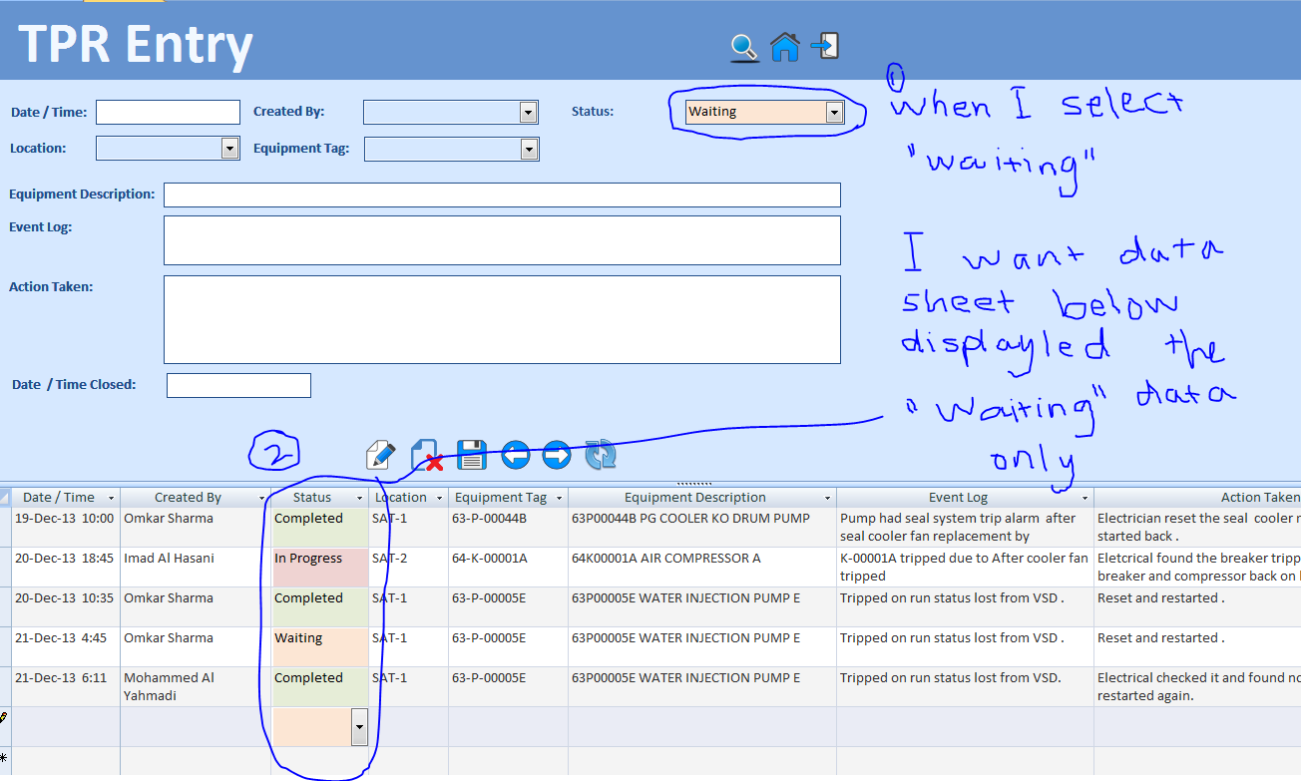Select the 'K-00001A tripped due to After cooler' cell

pos(966,568)
